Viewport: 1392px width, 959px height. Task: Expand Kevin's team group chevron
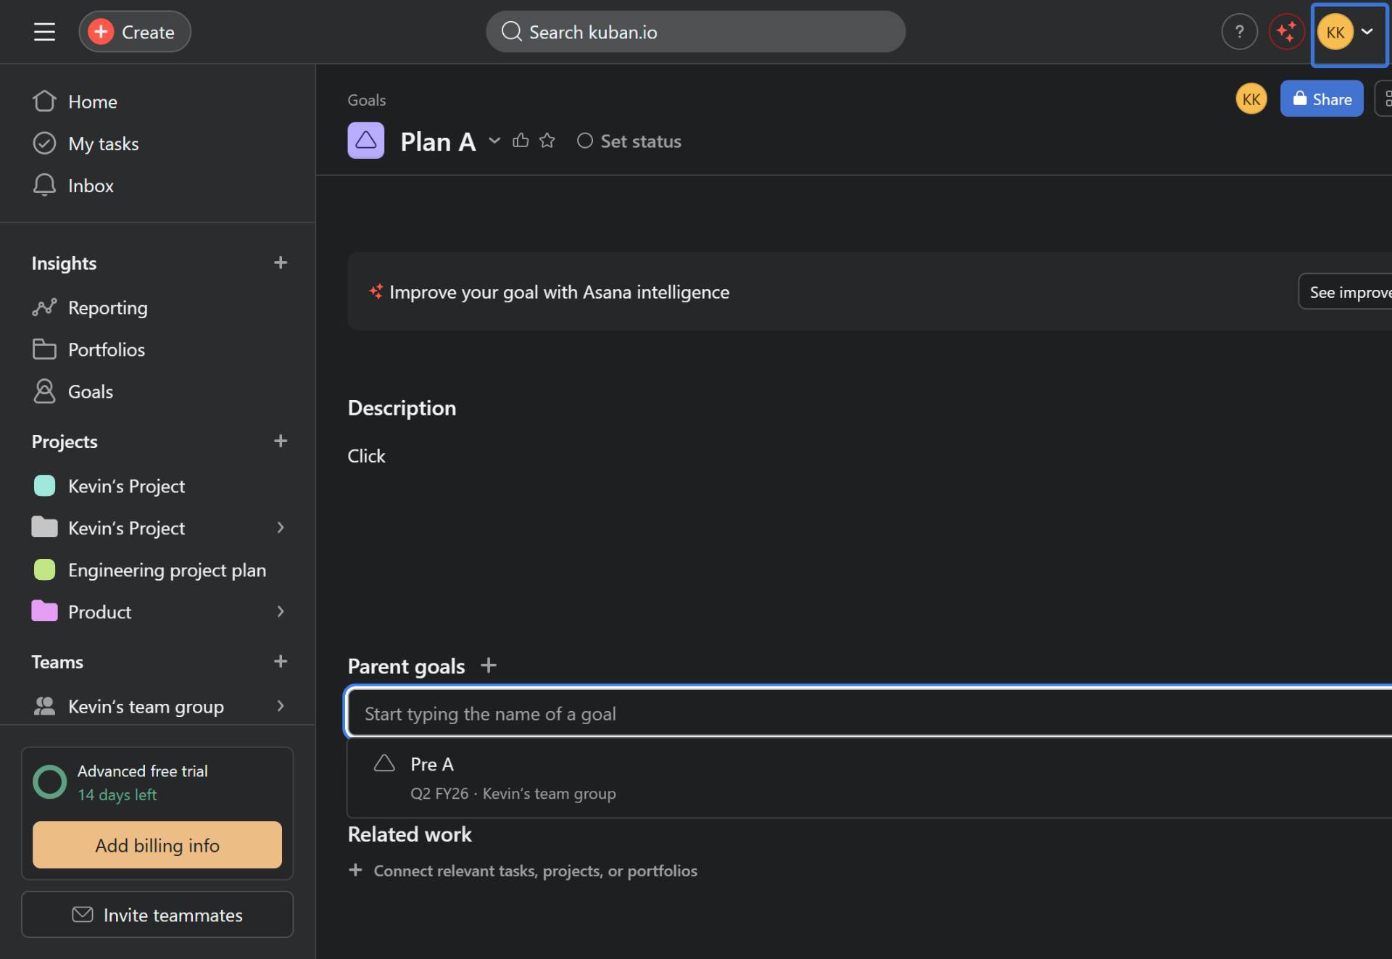click(281, 706)
